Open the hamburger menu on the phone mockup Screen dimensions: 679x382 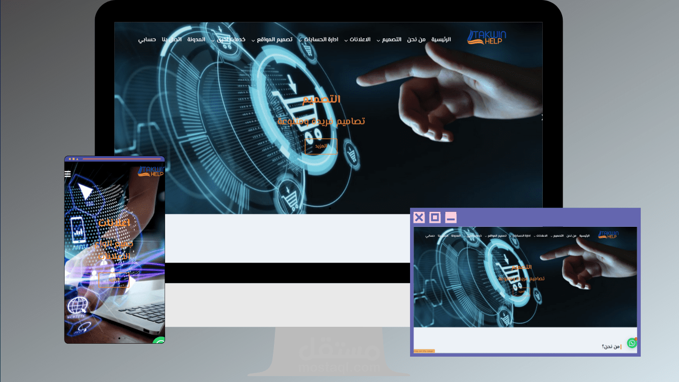[x=68, y=174]
